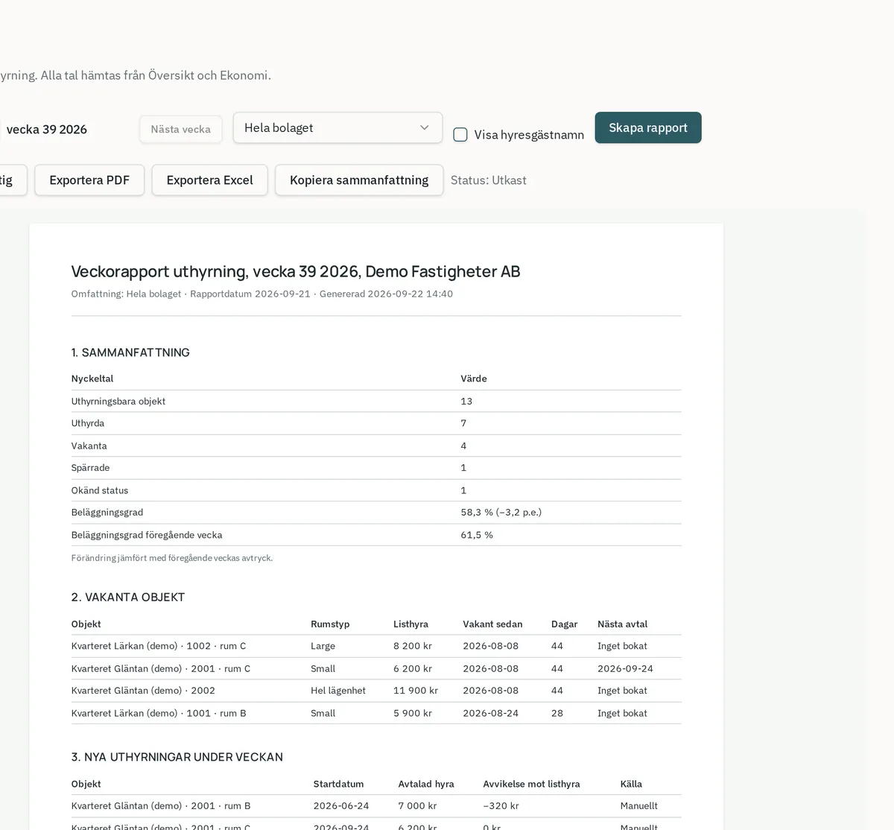Click Kopiera sammanfattning button
The height and width of the screenshot is (830, 894).
(x=359, y=180)
